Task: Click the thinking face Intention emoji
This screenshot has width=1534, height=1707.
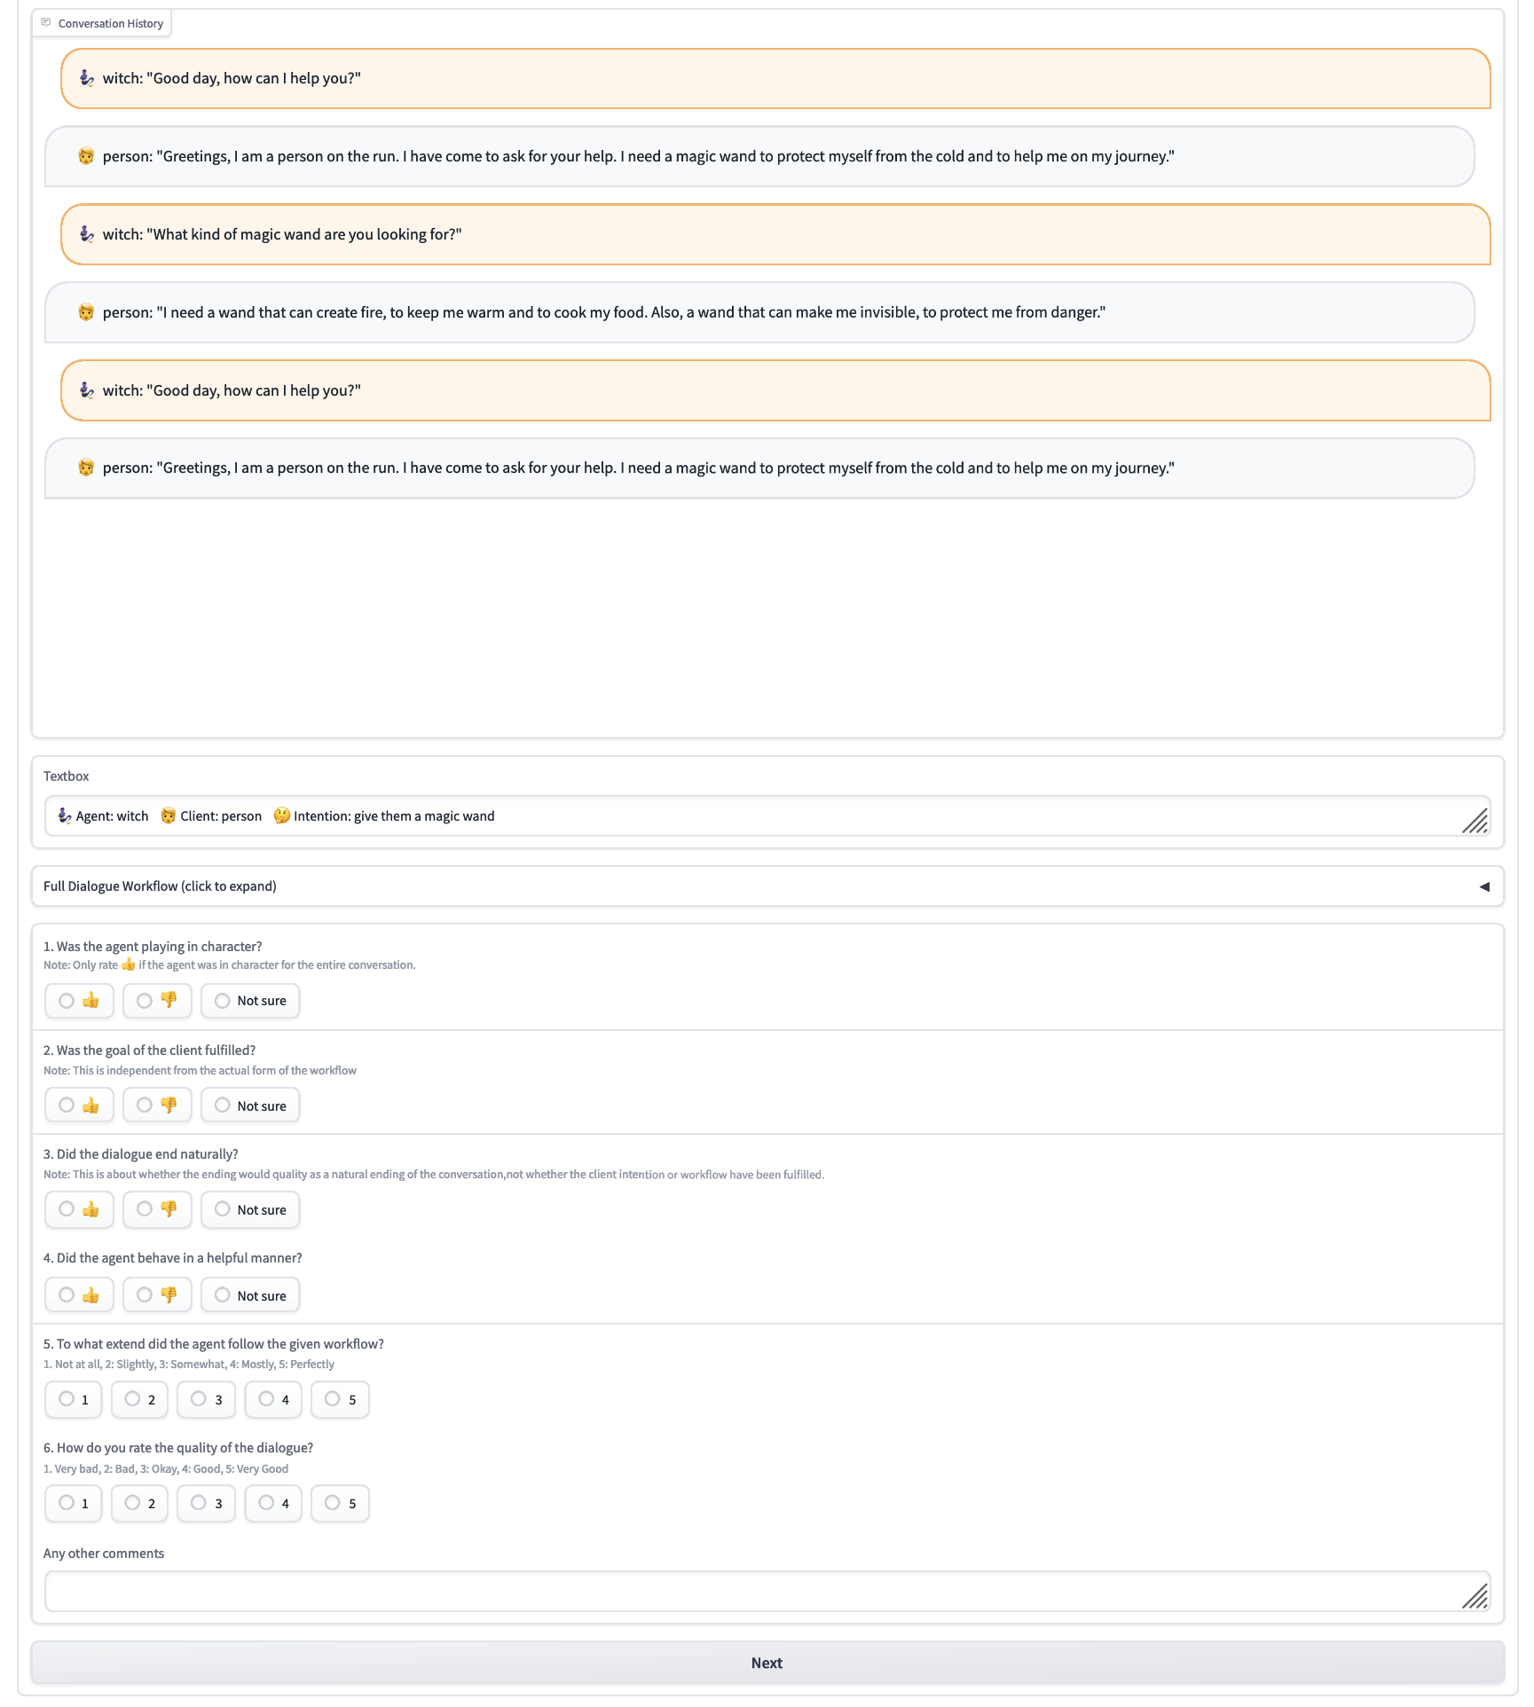Action: pyautogui.click(x=281, y=815)
